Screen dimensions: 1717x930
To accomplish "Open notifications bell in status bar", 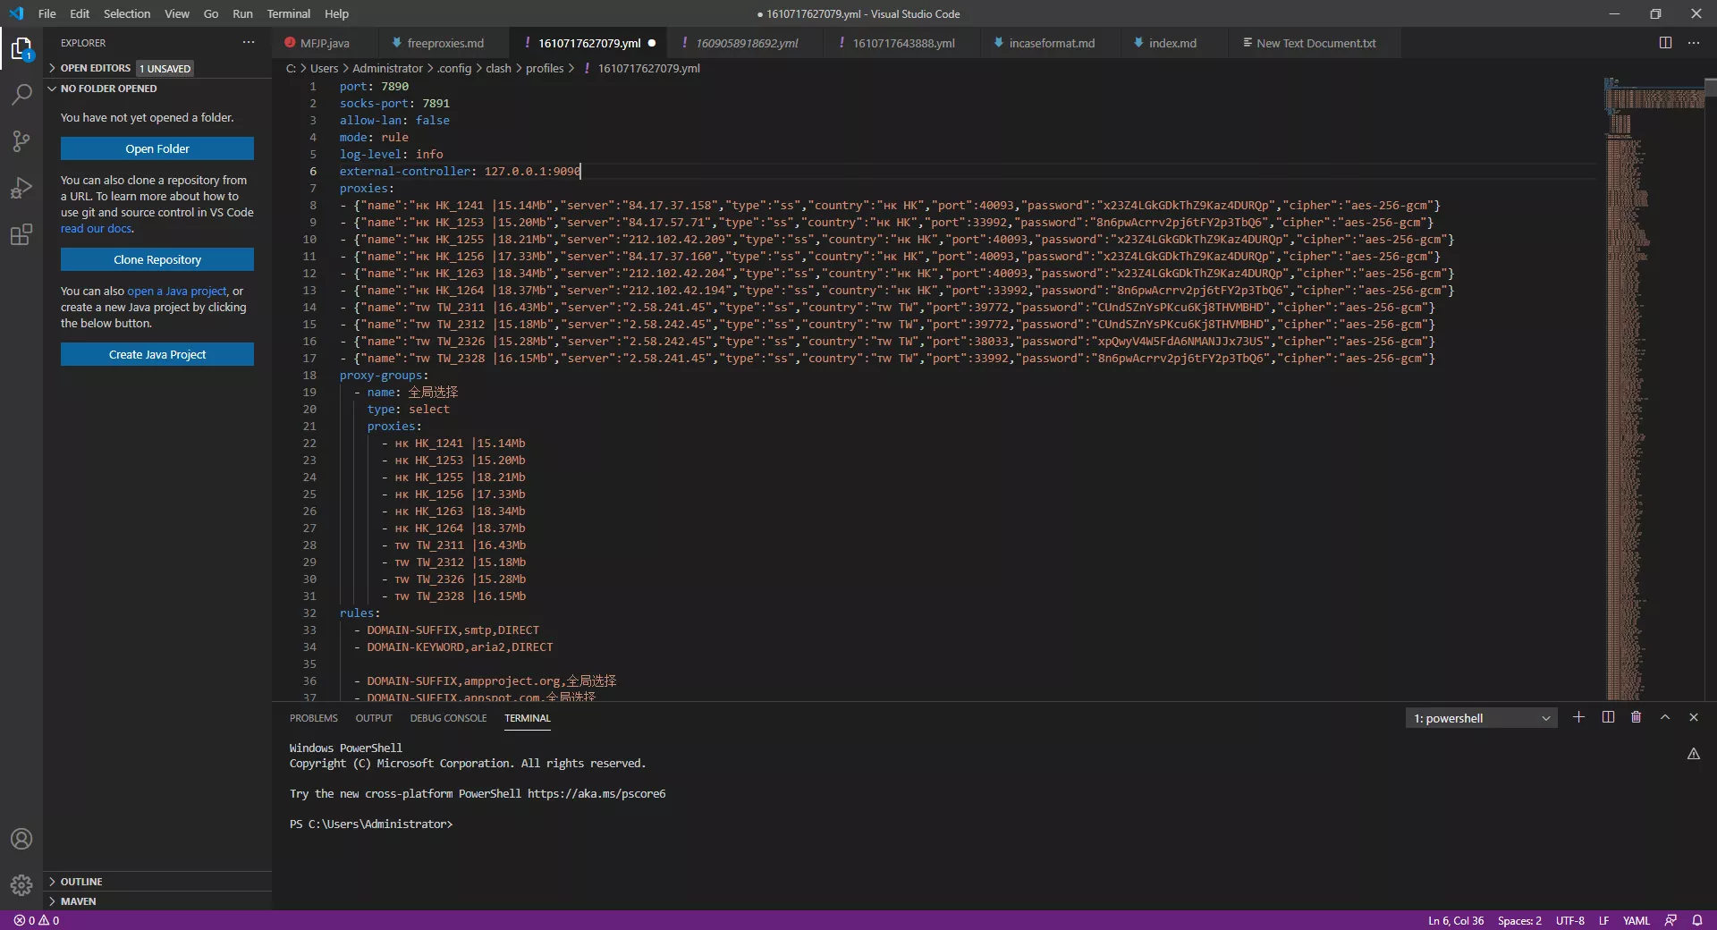I will 1696,920.
